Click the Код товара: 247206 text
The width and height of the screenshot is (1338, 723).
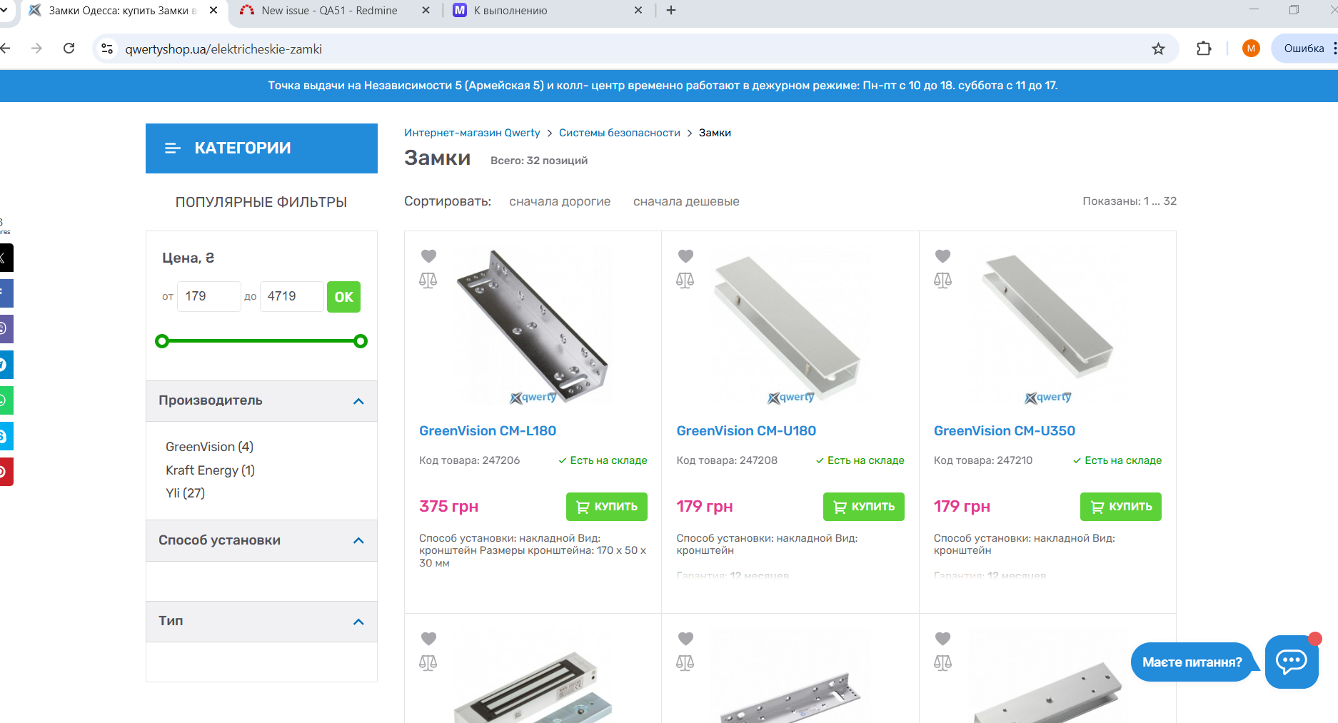coord(469,460)
